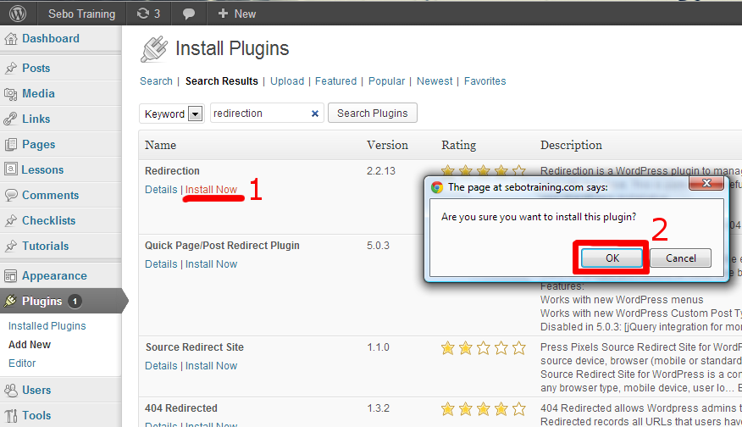Click the Media icon in sidebar

11,94
